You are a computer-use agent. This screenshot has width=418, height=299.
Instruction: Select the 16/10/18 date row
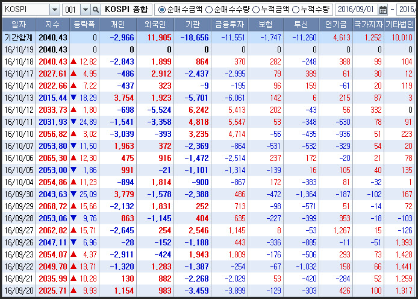point(208,61)
